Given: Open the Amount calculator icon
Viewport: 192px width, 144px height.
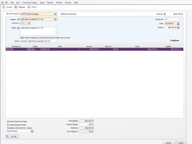Looking at the screenshot, I should pyautogui.click(x=178, y=28).
